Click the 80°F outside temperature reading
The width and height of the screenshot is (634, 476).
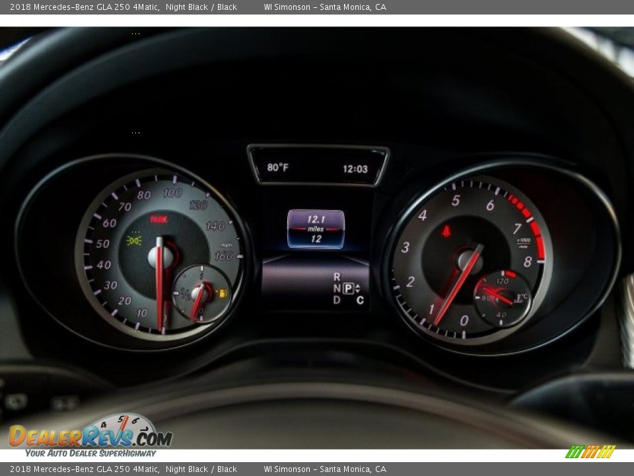click(x=277, y=168)
